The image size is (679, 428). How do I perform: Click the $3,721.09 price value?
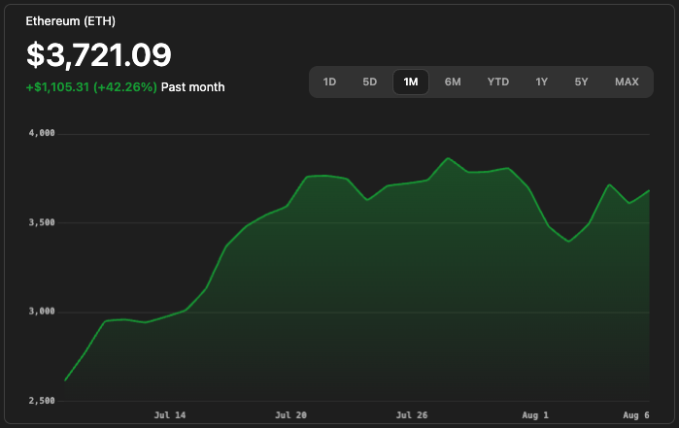pyautogui.click(x=99, y=55)
